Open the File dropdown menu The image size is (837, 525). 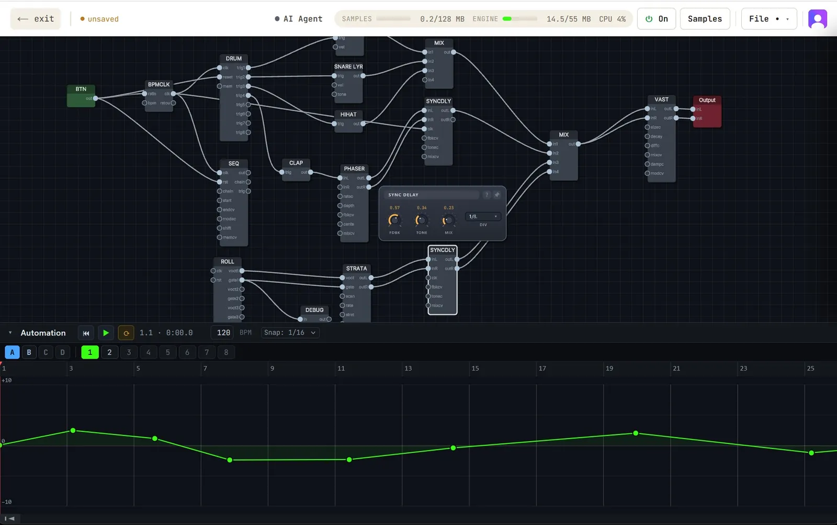click(769, 19)
